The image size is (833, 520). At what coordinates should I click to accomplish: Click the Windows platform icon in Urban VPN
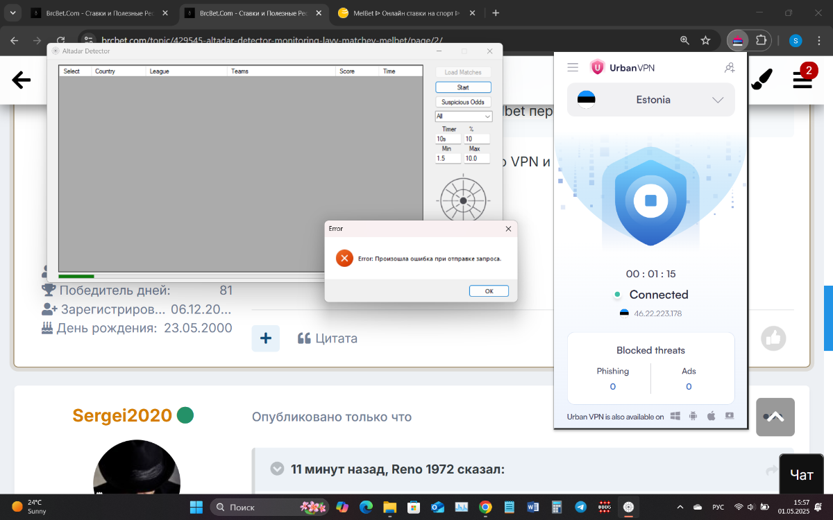click(x=675, y=417)
